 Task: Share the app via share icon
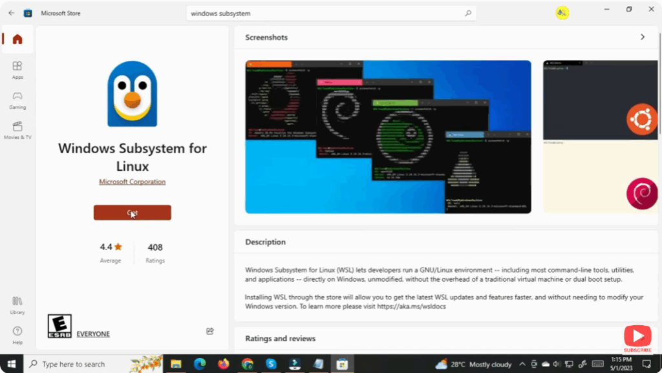coord(210,331)
